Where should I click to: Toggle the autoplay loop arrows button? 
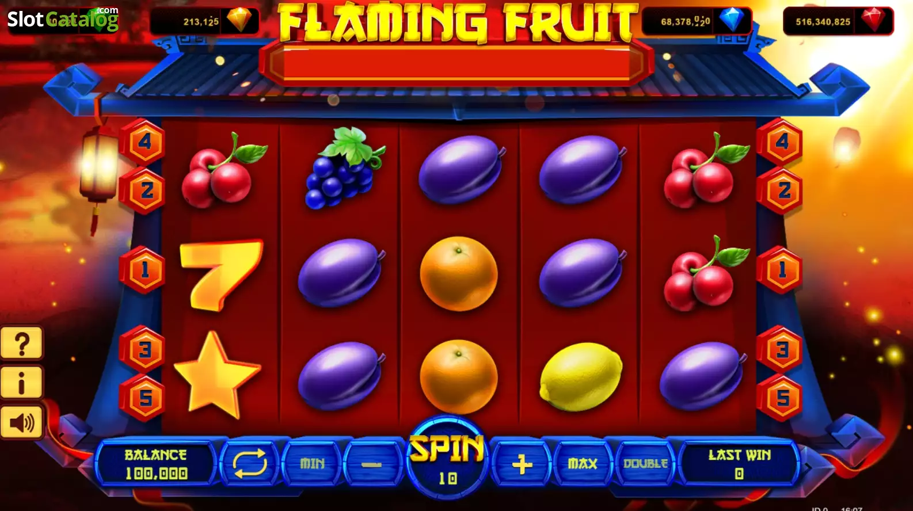click(x=249, y=463)
